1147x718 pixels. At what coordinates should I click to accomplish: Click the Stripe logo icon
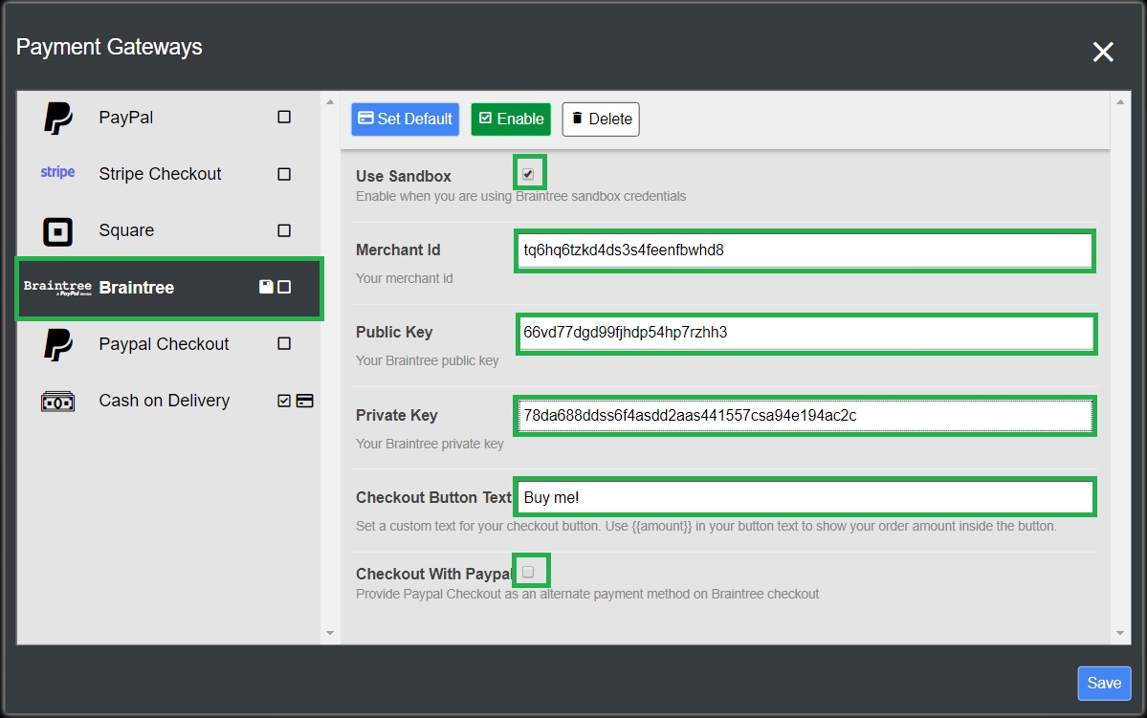57,172
